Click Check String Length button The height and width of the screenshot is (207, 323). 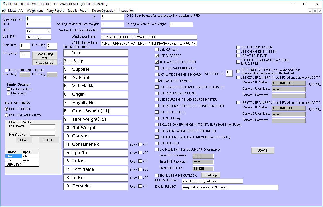point(45,56)
